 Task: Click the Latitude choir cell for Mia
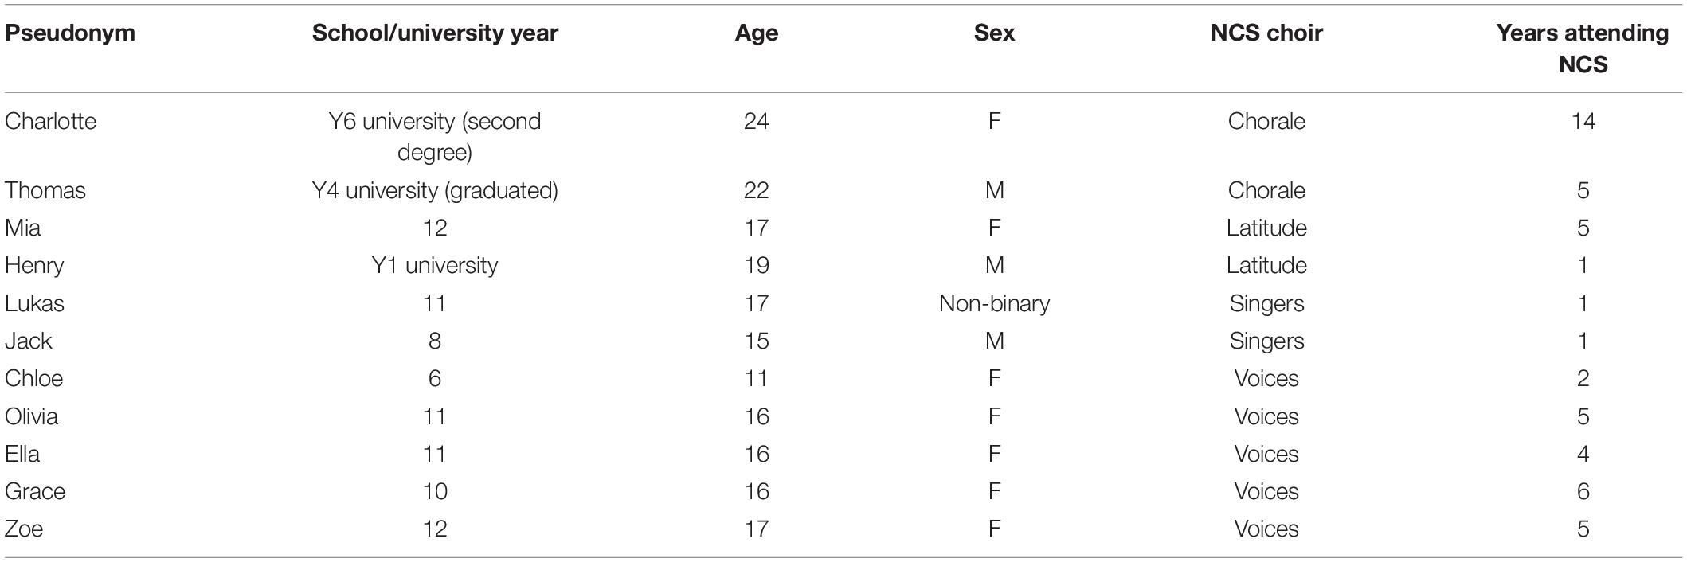tap(1266, 228)
